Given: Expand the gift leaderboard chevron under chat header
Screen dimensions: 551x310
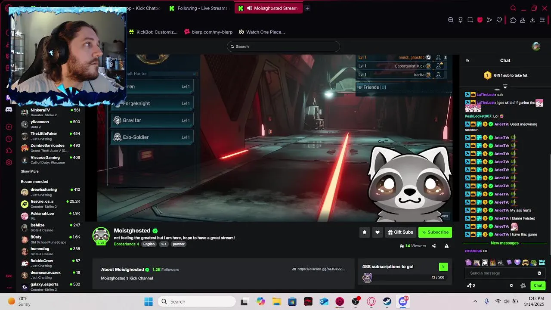Looking at the screenshot, I should point(505,87).
